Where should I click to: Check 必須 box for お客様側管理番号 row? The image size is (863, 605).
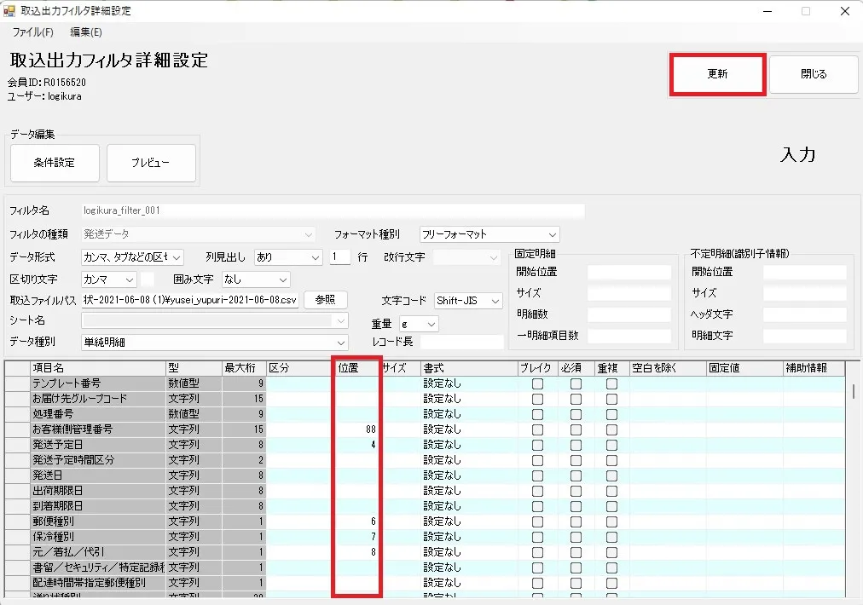tap(576, 429)
